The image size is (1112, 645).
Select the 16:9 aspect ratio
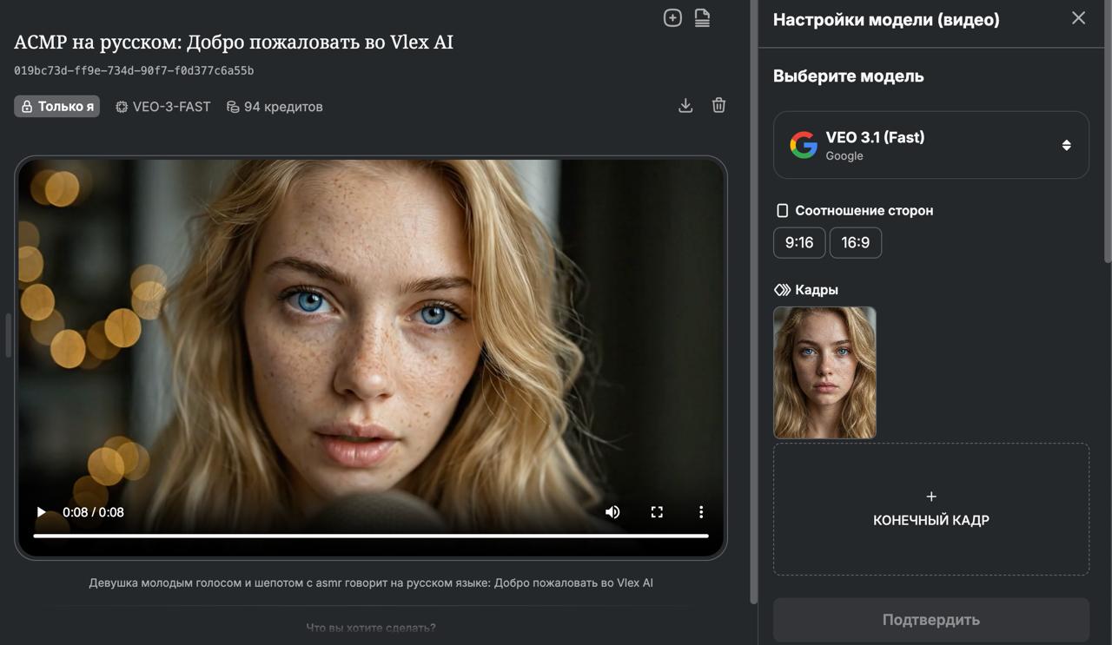click(855, 243)
